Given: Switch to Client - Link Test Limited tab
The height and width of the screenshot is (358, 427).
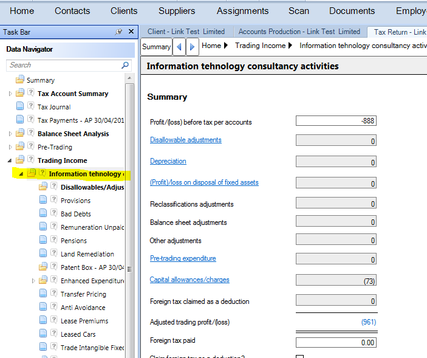Looking at the screenshot, I should tap(186, 32).
